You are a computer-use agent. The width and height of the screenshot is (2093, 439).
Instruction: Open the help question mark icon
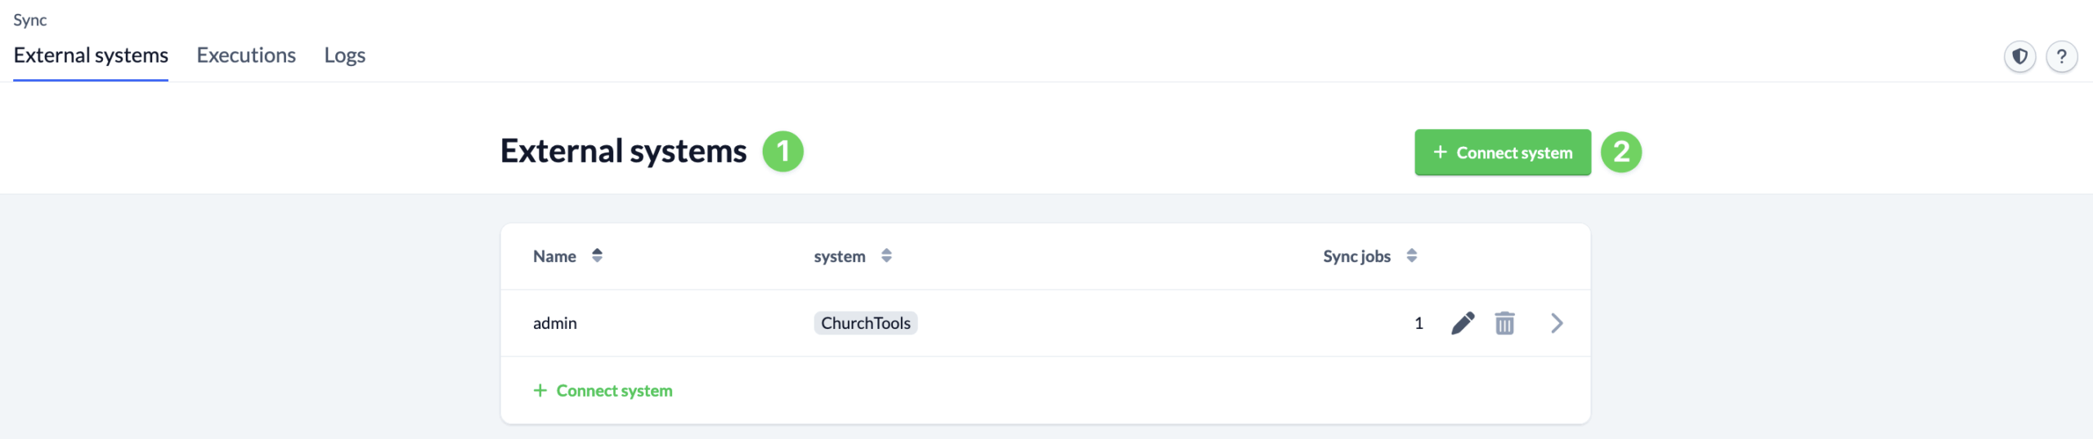pyautogui.click(x=2061, y=56)
